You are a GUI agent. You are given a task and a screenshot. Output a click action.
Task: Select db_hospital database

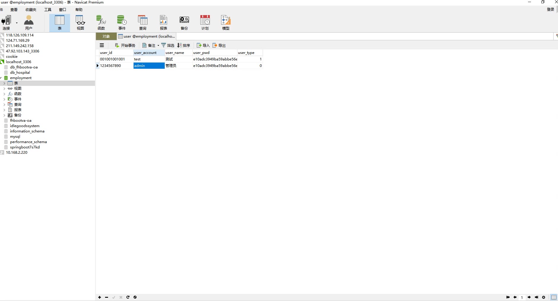tap(20, 72)
